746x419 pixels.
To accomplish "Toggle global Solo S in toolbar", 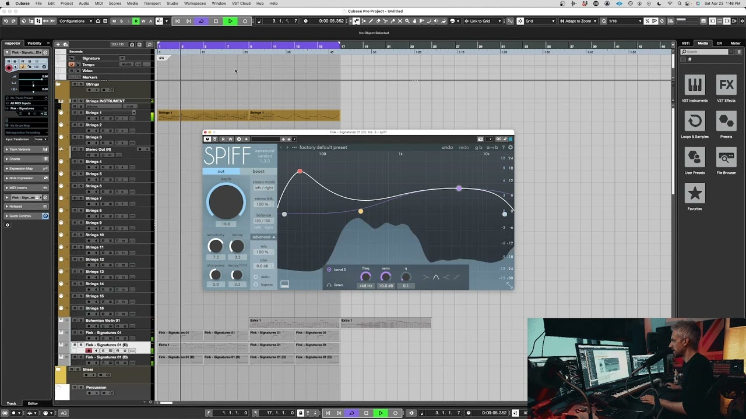I will pos(121,21).
